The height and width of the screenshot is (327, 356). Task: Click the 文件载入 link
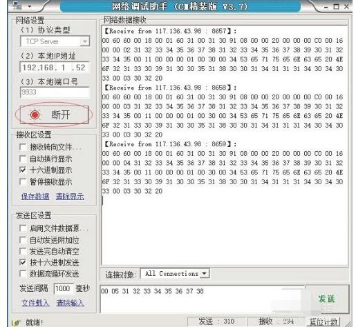(x=35, y=303)
